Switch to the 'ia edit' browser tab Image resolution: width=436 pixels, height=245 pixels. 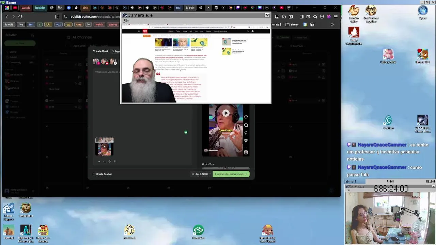point(190,7)
